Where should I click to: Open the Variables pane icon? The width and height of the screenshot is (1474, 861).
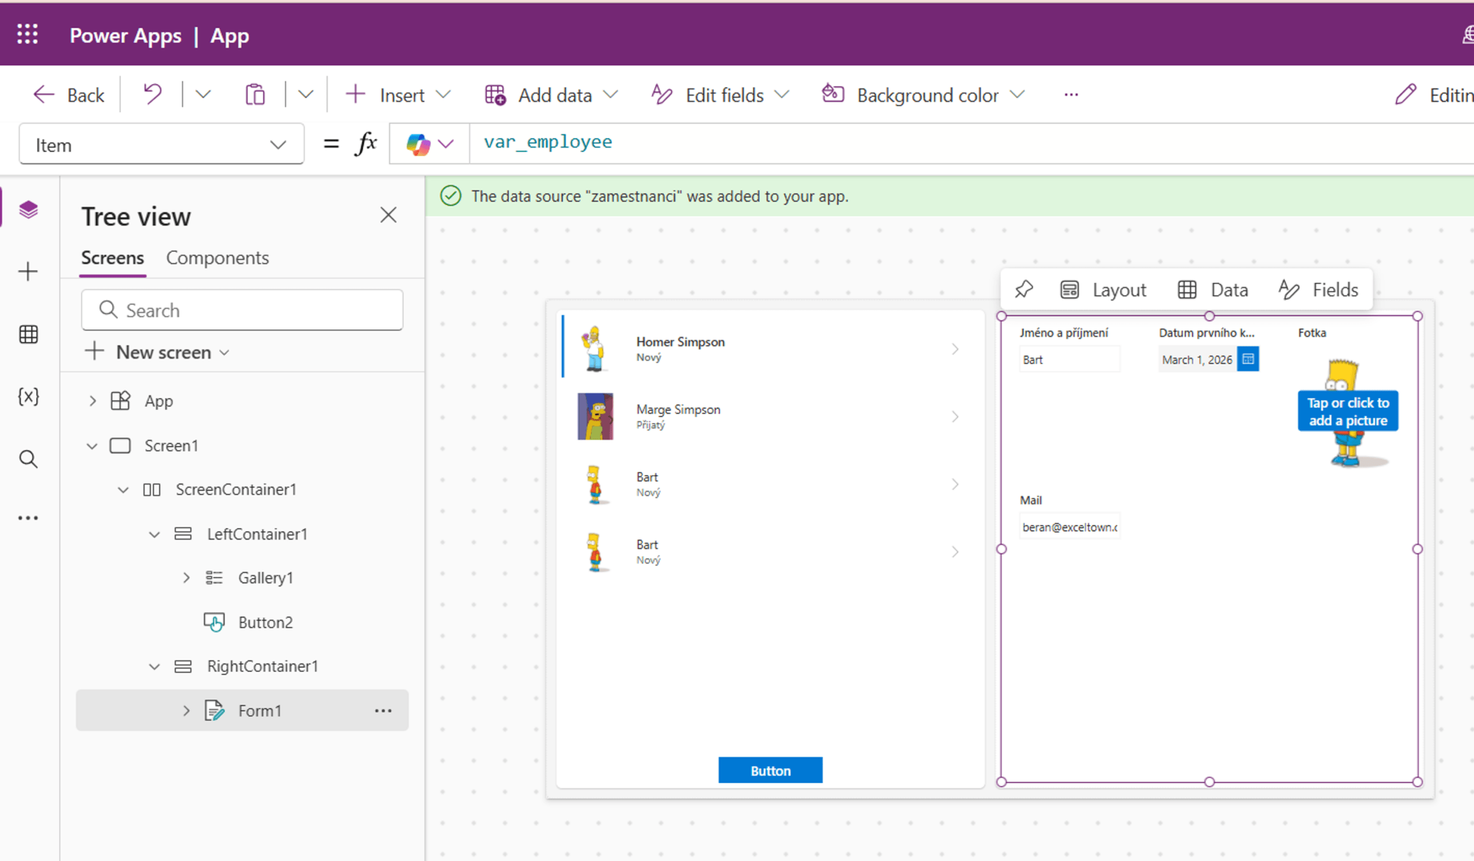click(28, 397)
